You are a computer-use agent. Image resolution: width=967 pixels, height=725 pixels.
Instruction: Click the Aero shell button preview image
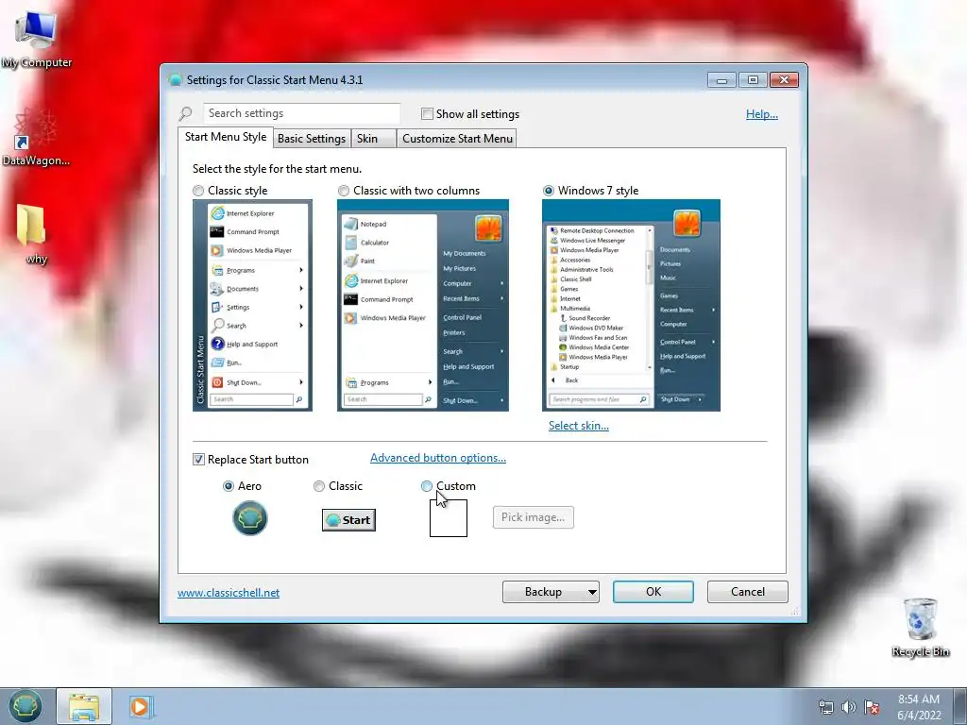(249, 518)
